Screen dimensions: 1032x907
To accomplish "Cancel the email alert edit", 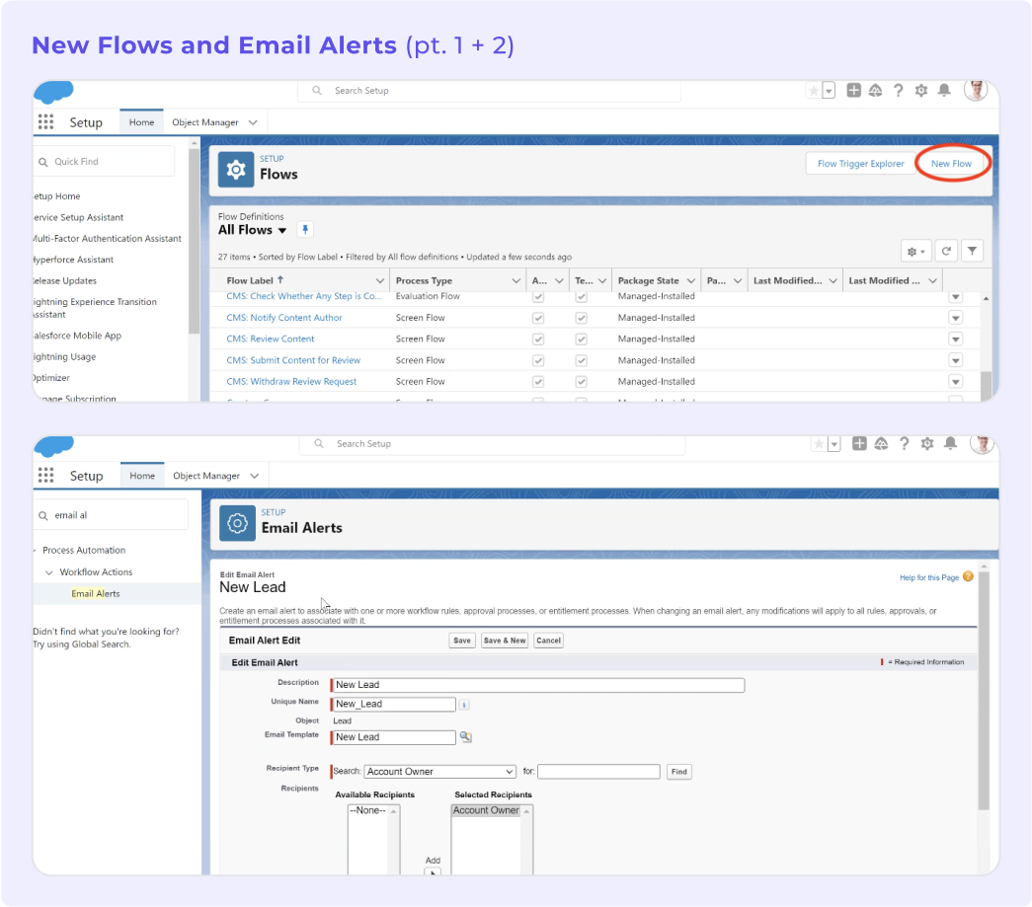I will point(548,641).
